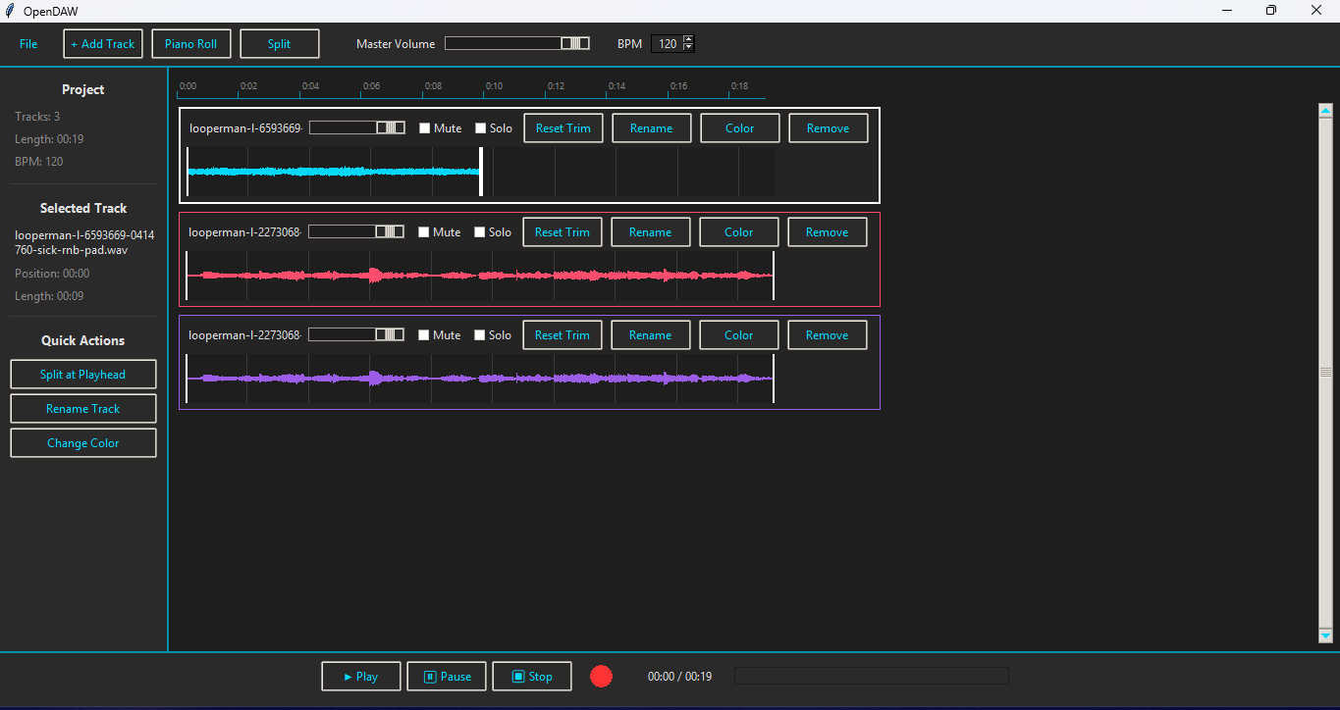Click the vertical scrollbar thumb
1340x710 pixels.
click(x=1325, y=373)
